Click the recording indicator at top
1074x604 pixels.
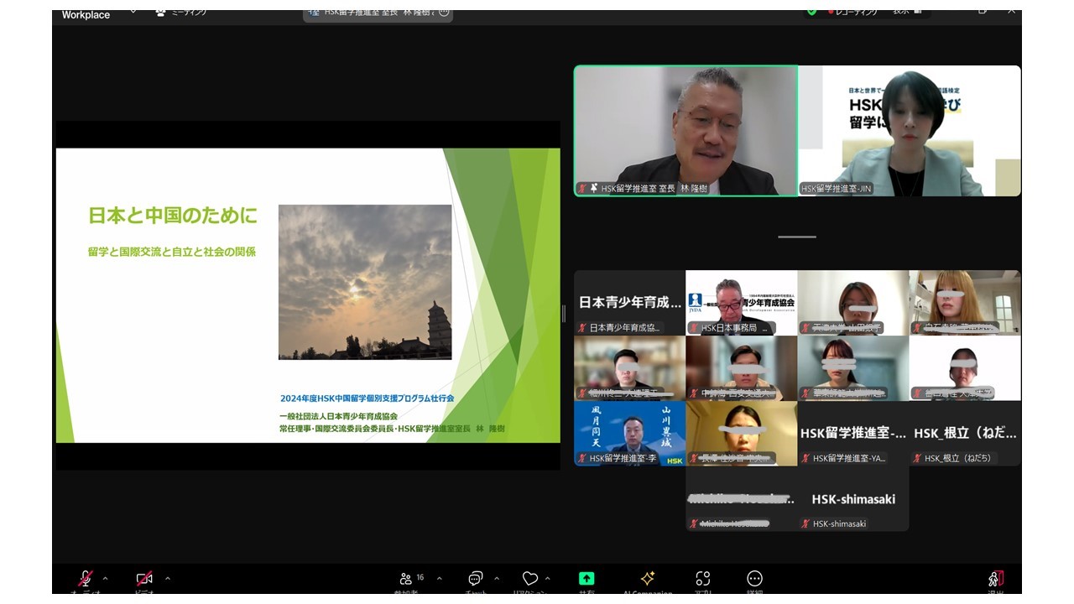(852, 12)
